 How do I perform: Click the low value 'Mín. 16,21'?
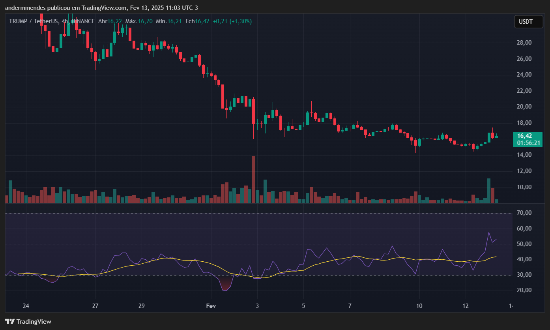pos(169,21)
